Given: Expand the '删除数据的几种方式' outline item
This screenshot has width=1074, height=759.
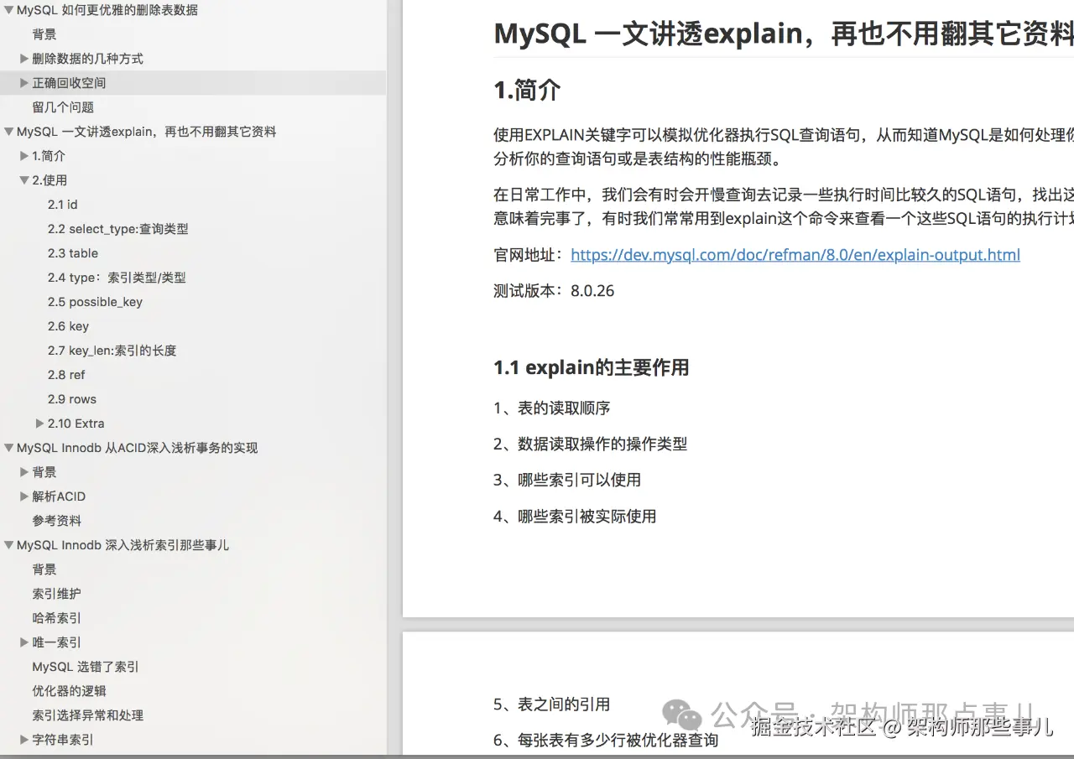Looking at the screenshot, I should [24, 59].
